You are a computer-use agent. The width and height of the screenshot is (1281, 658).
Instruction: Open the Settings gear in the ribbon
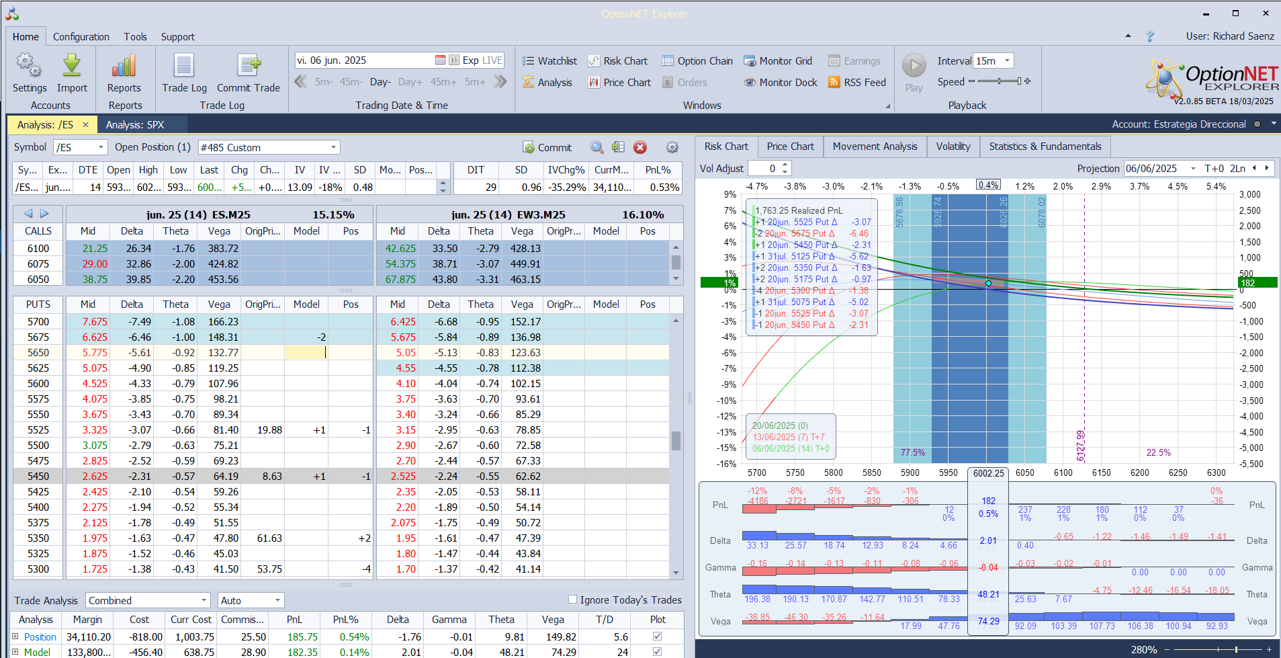(29, 66)
